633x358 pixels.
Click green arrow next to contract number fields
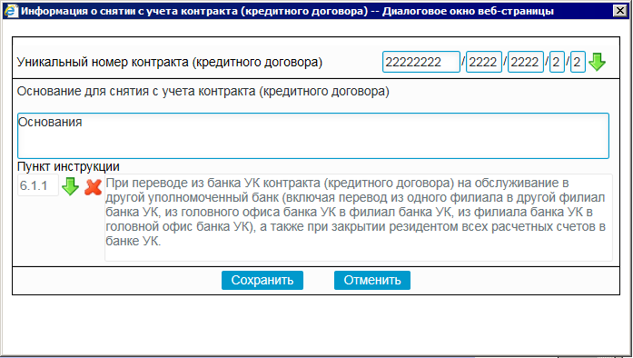point(597,62)
